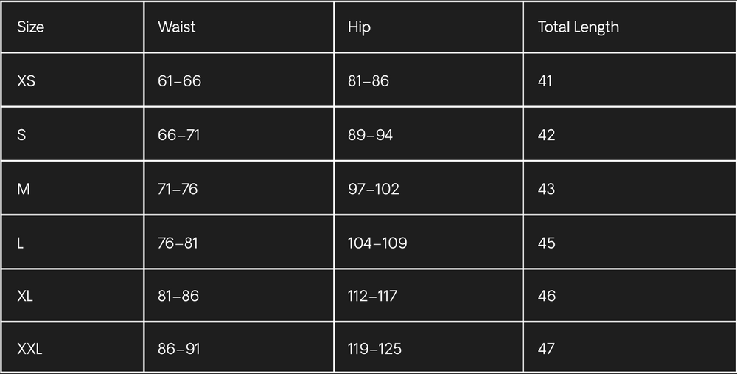The image size is (737, 374).
Task: Select the L size cell
Action: pyautogui.click(x=21, y=243)
